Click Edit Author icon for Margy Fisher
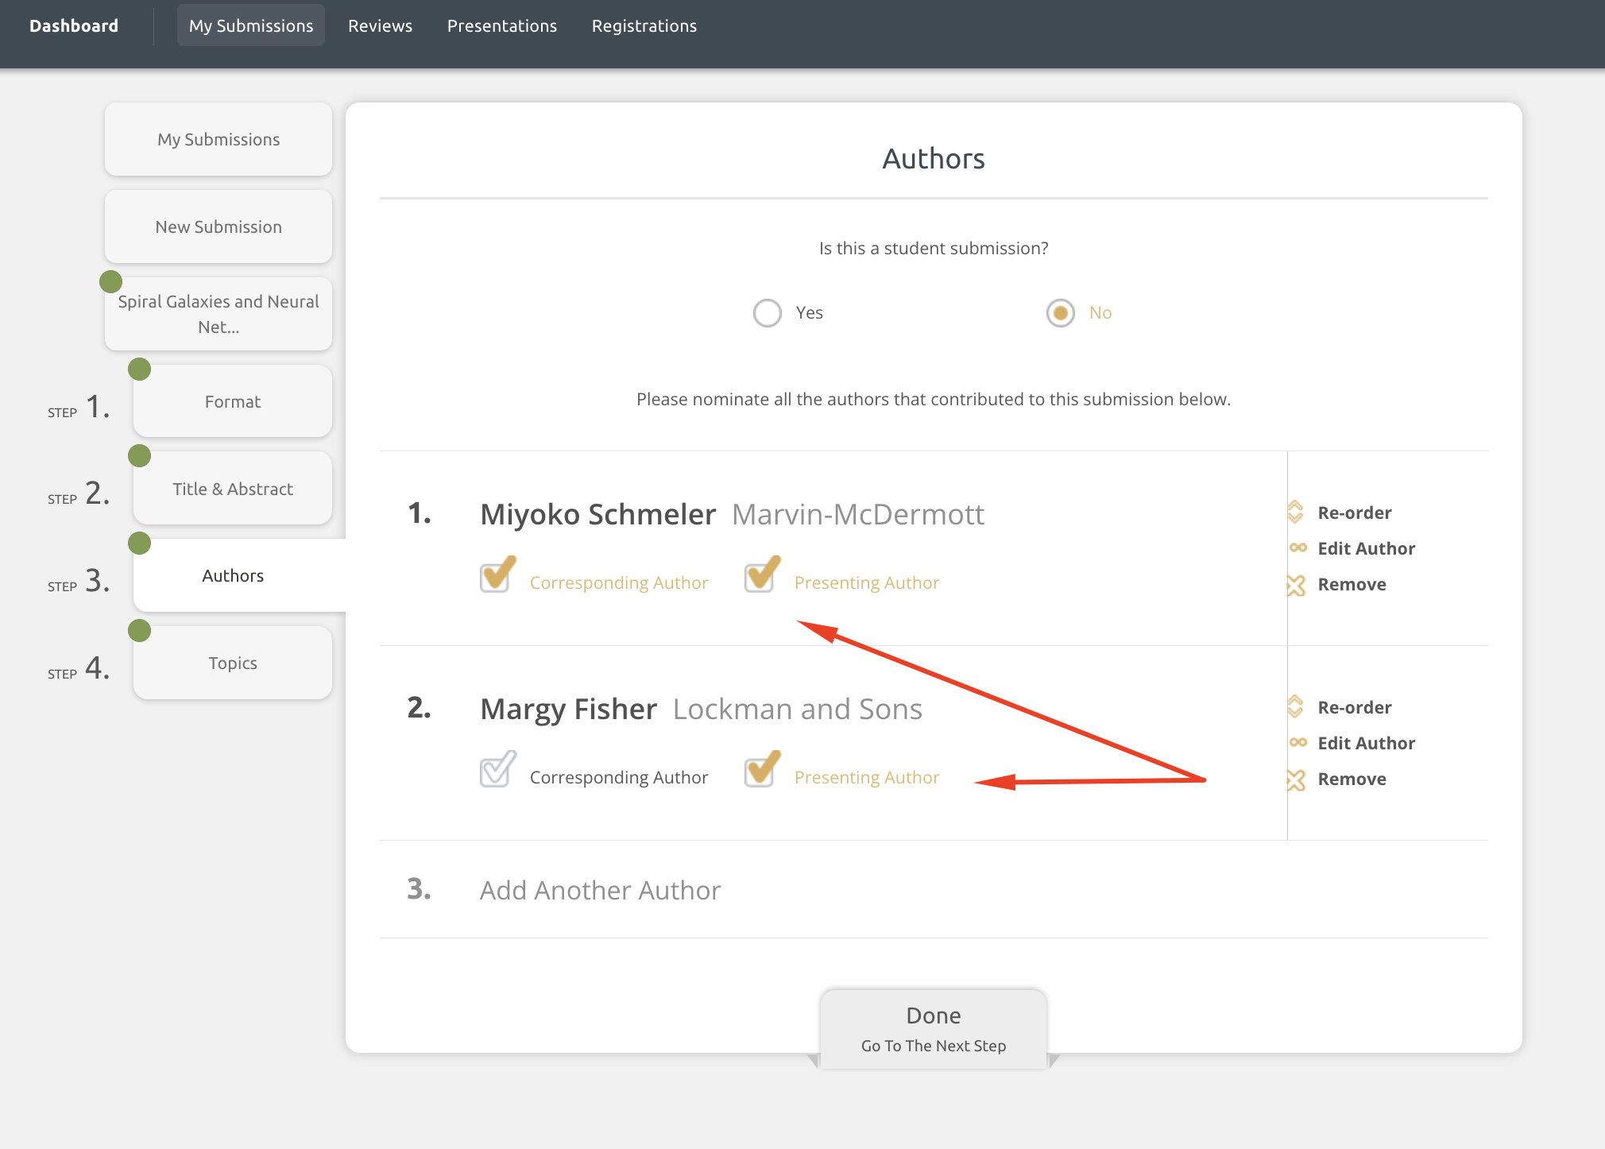This screenshot has height=1149, width=1605. (x=1298, y=743)
